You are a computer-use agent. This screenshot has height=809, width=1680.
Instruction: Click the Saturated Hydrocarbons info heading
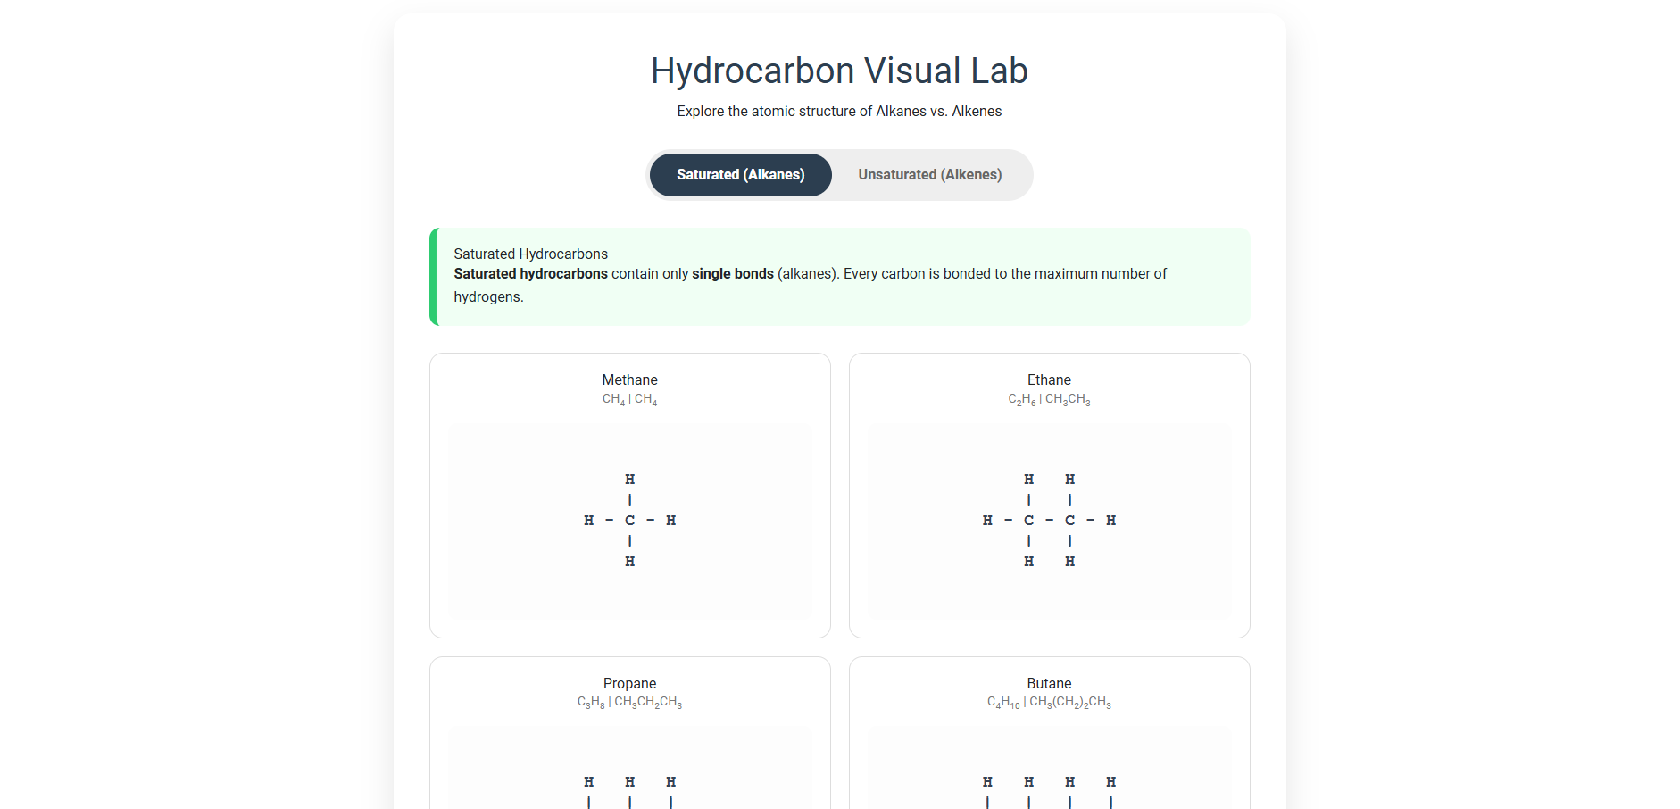click(530, 254)
